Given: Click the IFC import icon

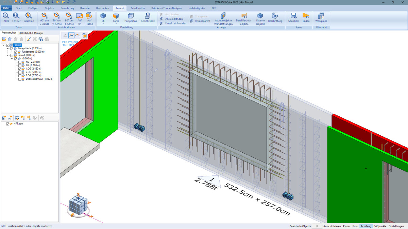Looking at the screenshot, I should point(10,117).
